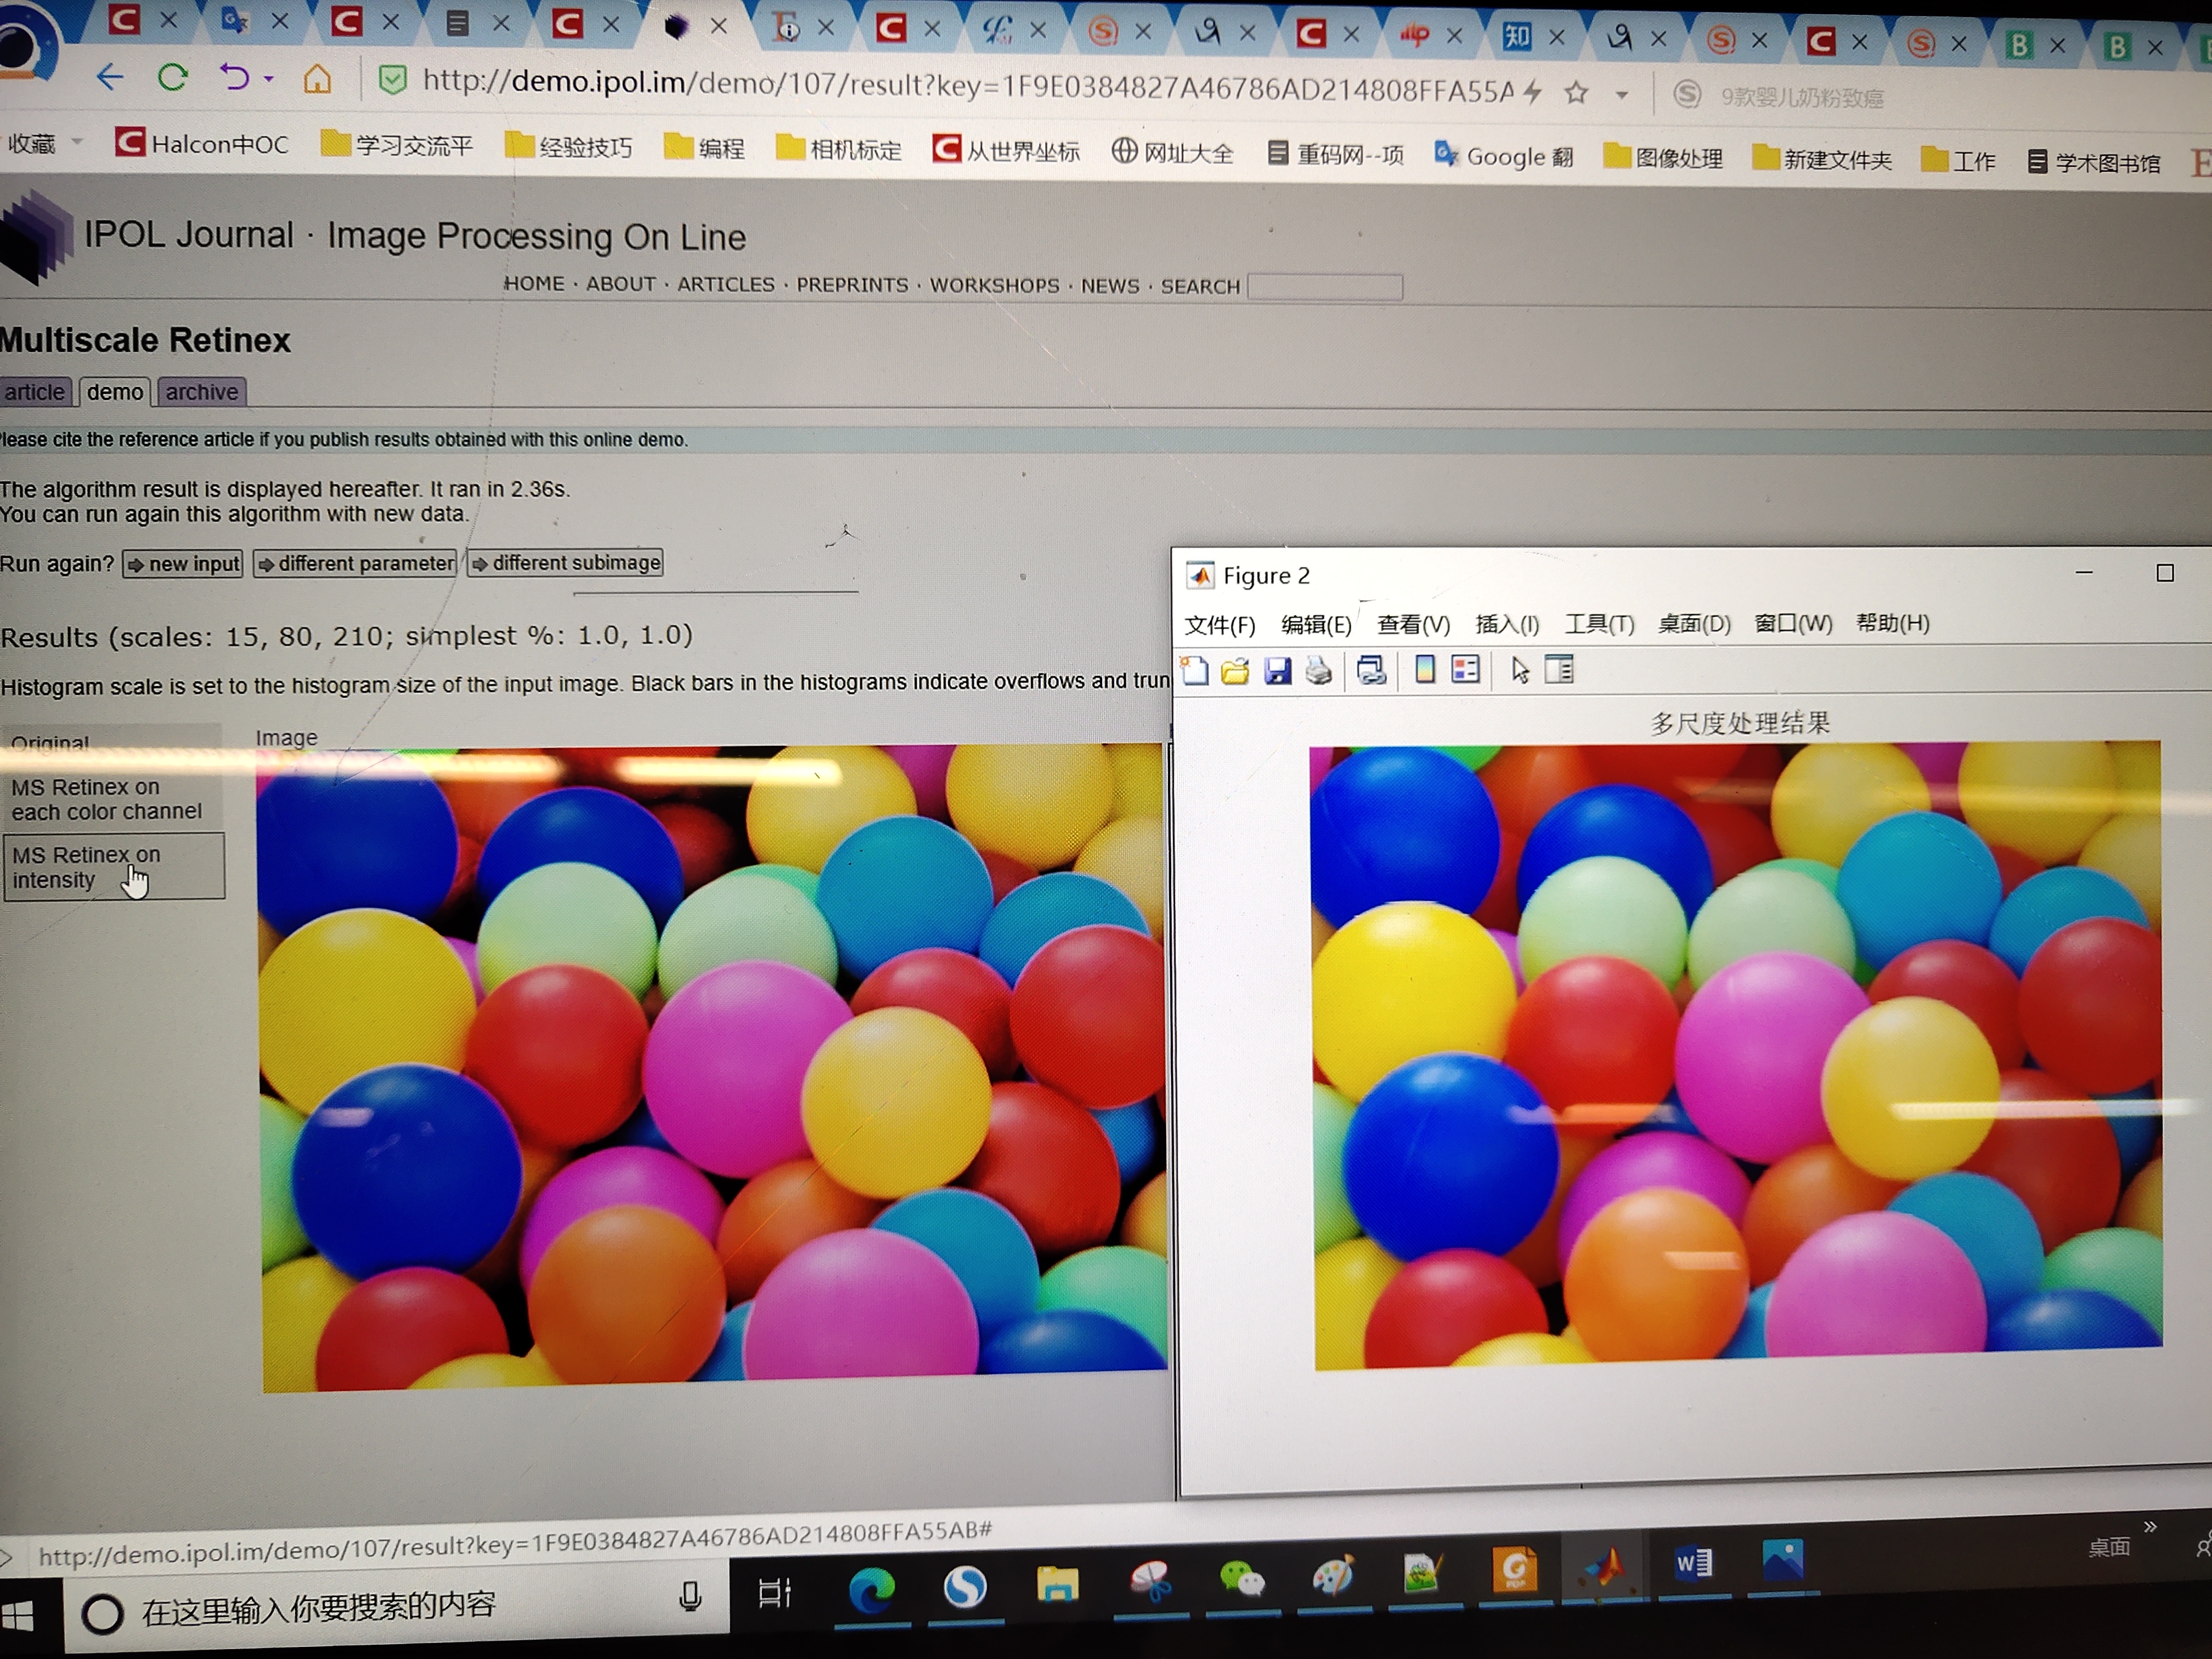The image size is (2212, 1659).
Task: Switch to the archive tab
Action: [202, 392]
